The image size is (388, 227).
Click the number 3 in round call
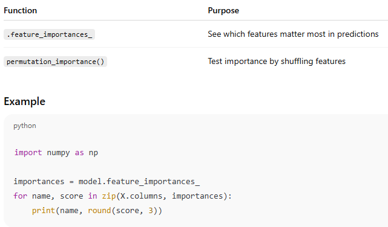point(151,211)
